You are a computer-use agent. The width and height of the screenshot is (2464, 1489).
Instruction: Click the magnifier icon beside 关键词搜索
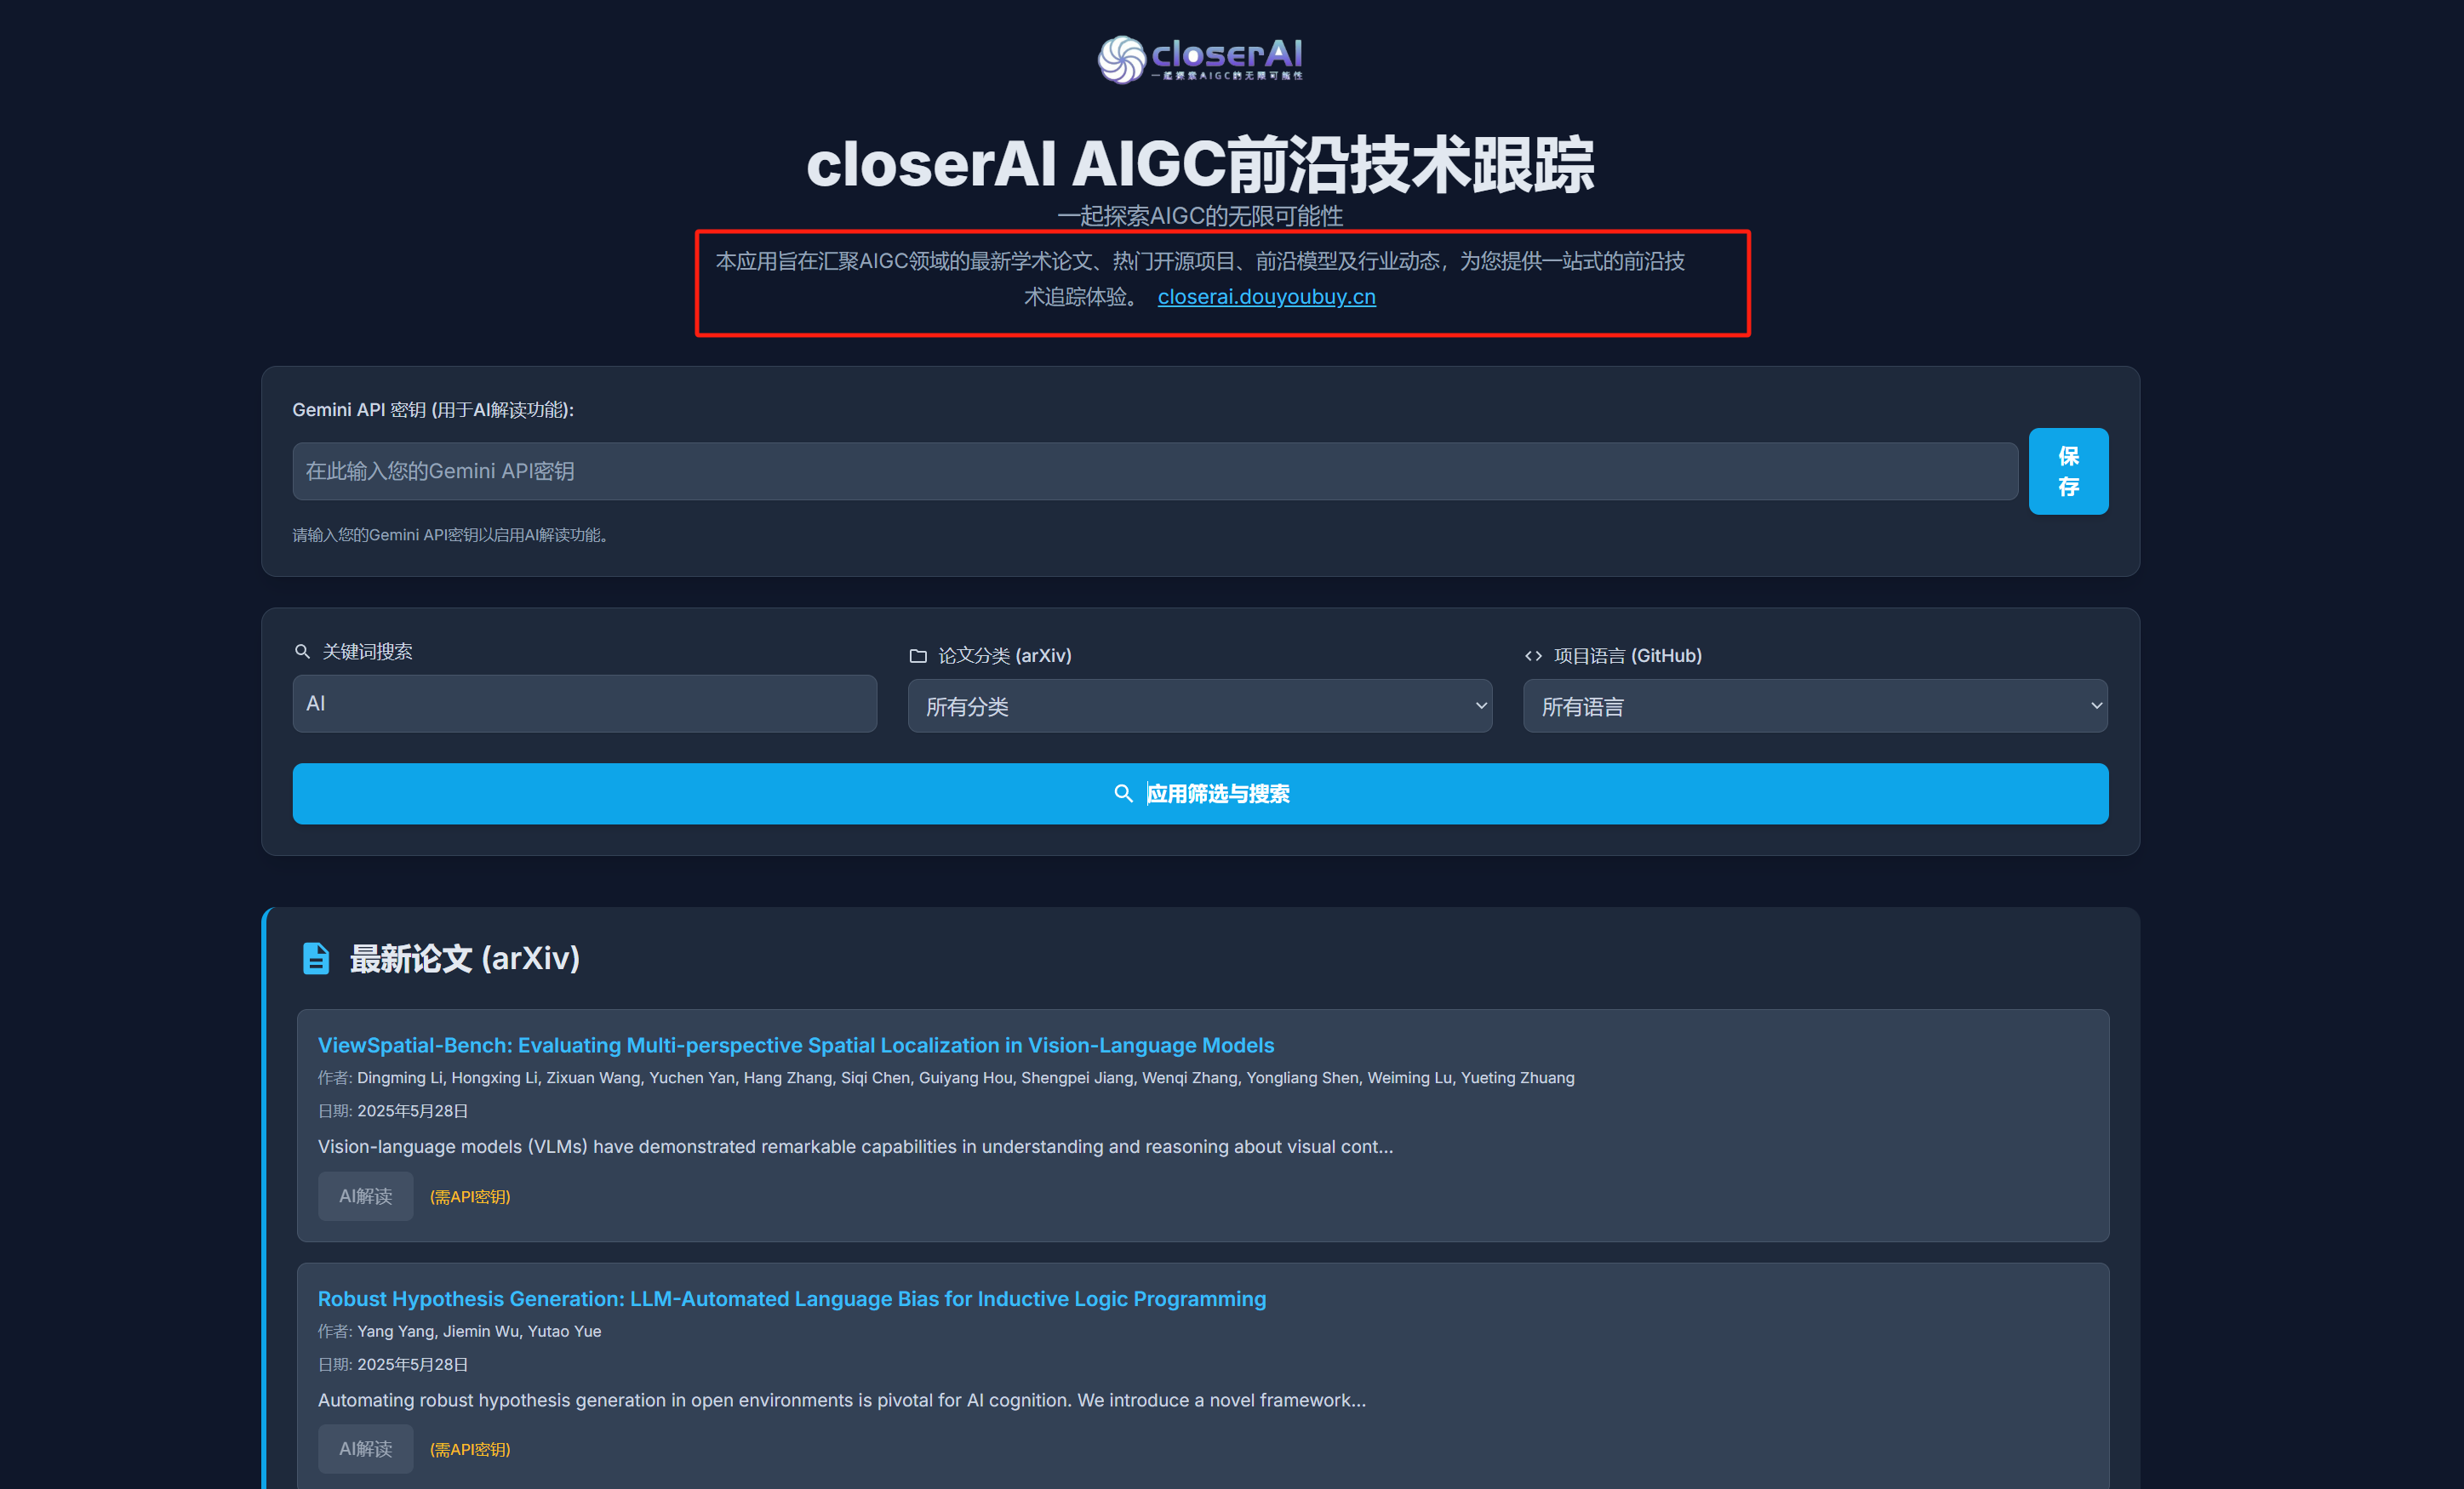click(x=302, y=651)
